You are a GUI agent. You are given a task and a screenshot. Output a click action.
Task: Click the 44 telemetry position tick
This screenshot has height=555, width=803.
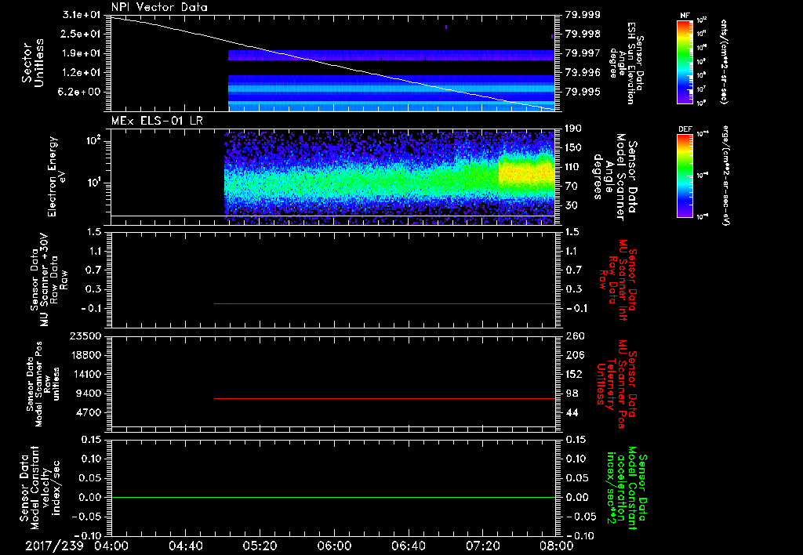point(572,412)
